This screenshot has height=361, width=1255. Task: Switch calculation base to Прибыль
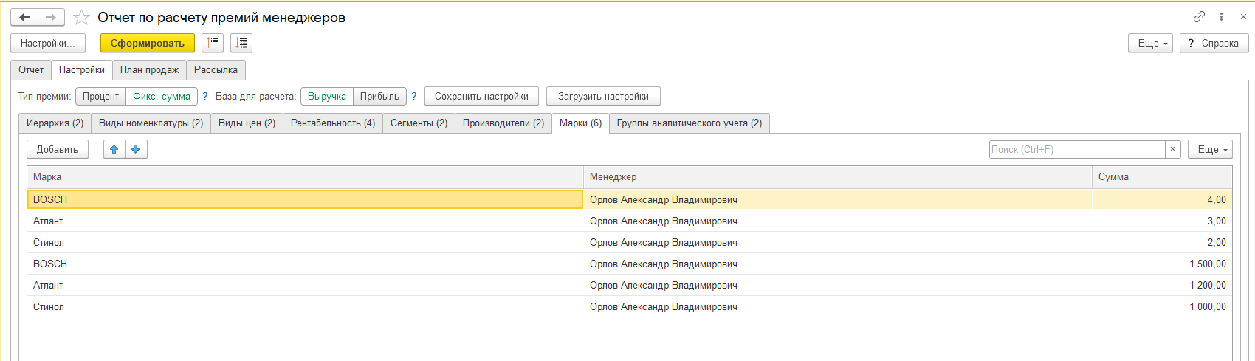379,96
